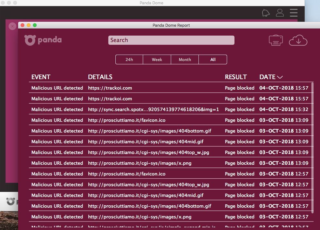Filter report to the last Week
This screenshot has height=230, width=320.
coord(157,59)
